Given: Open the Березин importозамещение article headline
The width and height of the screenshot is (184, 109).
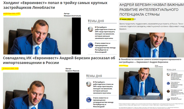Looking at the screenshot, I should [59, 60].
